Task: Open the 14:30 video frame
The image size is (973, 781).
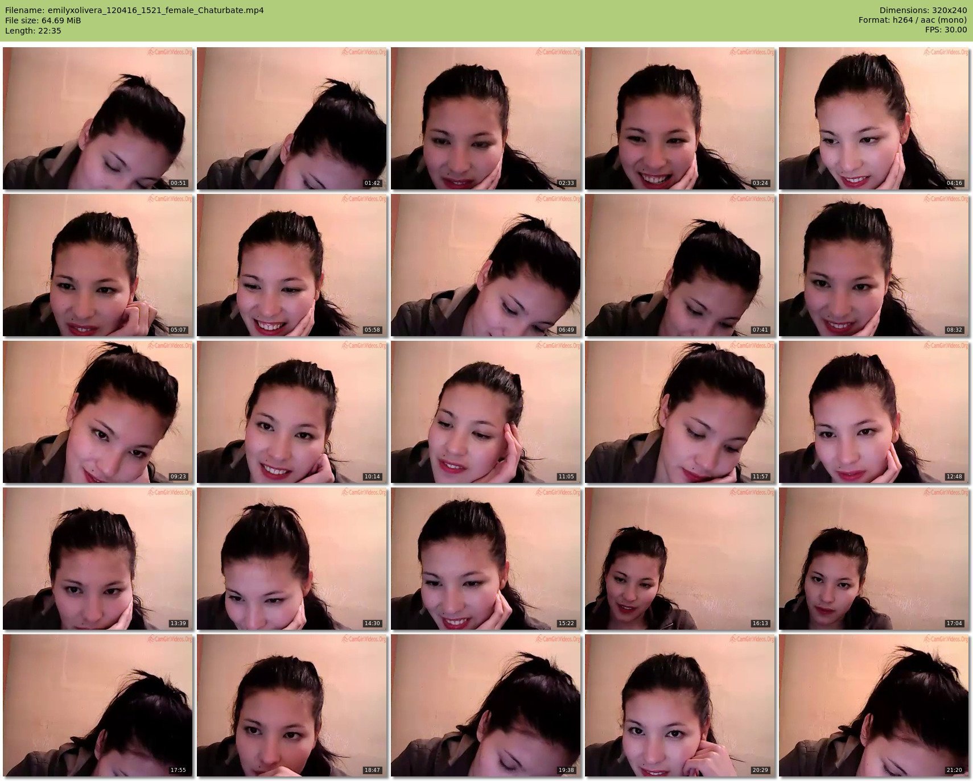Action: tap(292, 559)
